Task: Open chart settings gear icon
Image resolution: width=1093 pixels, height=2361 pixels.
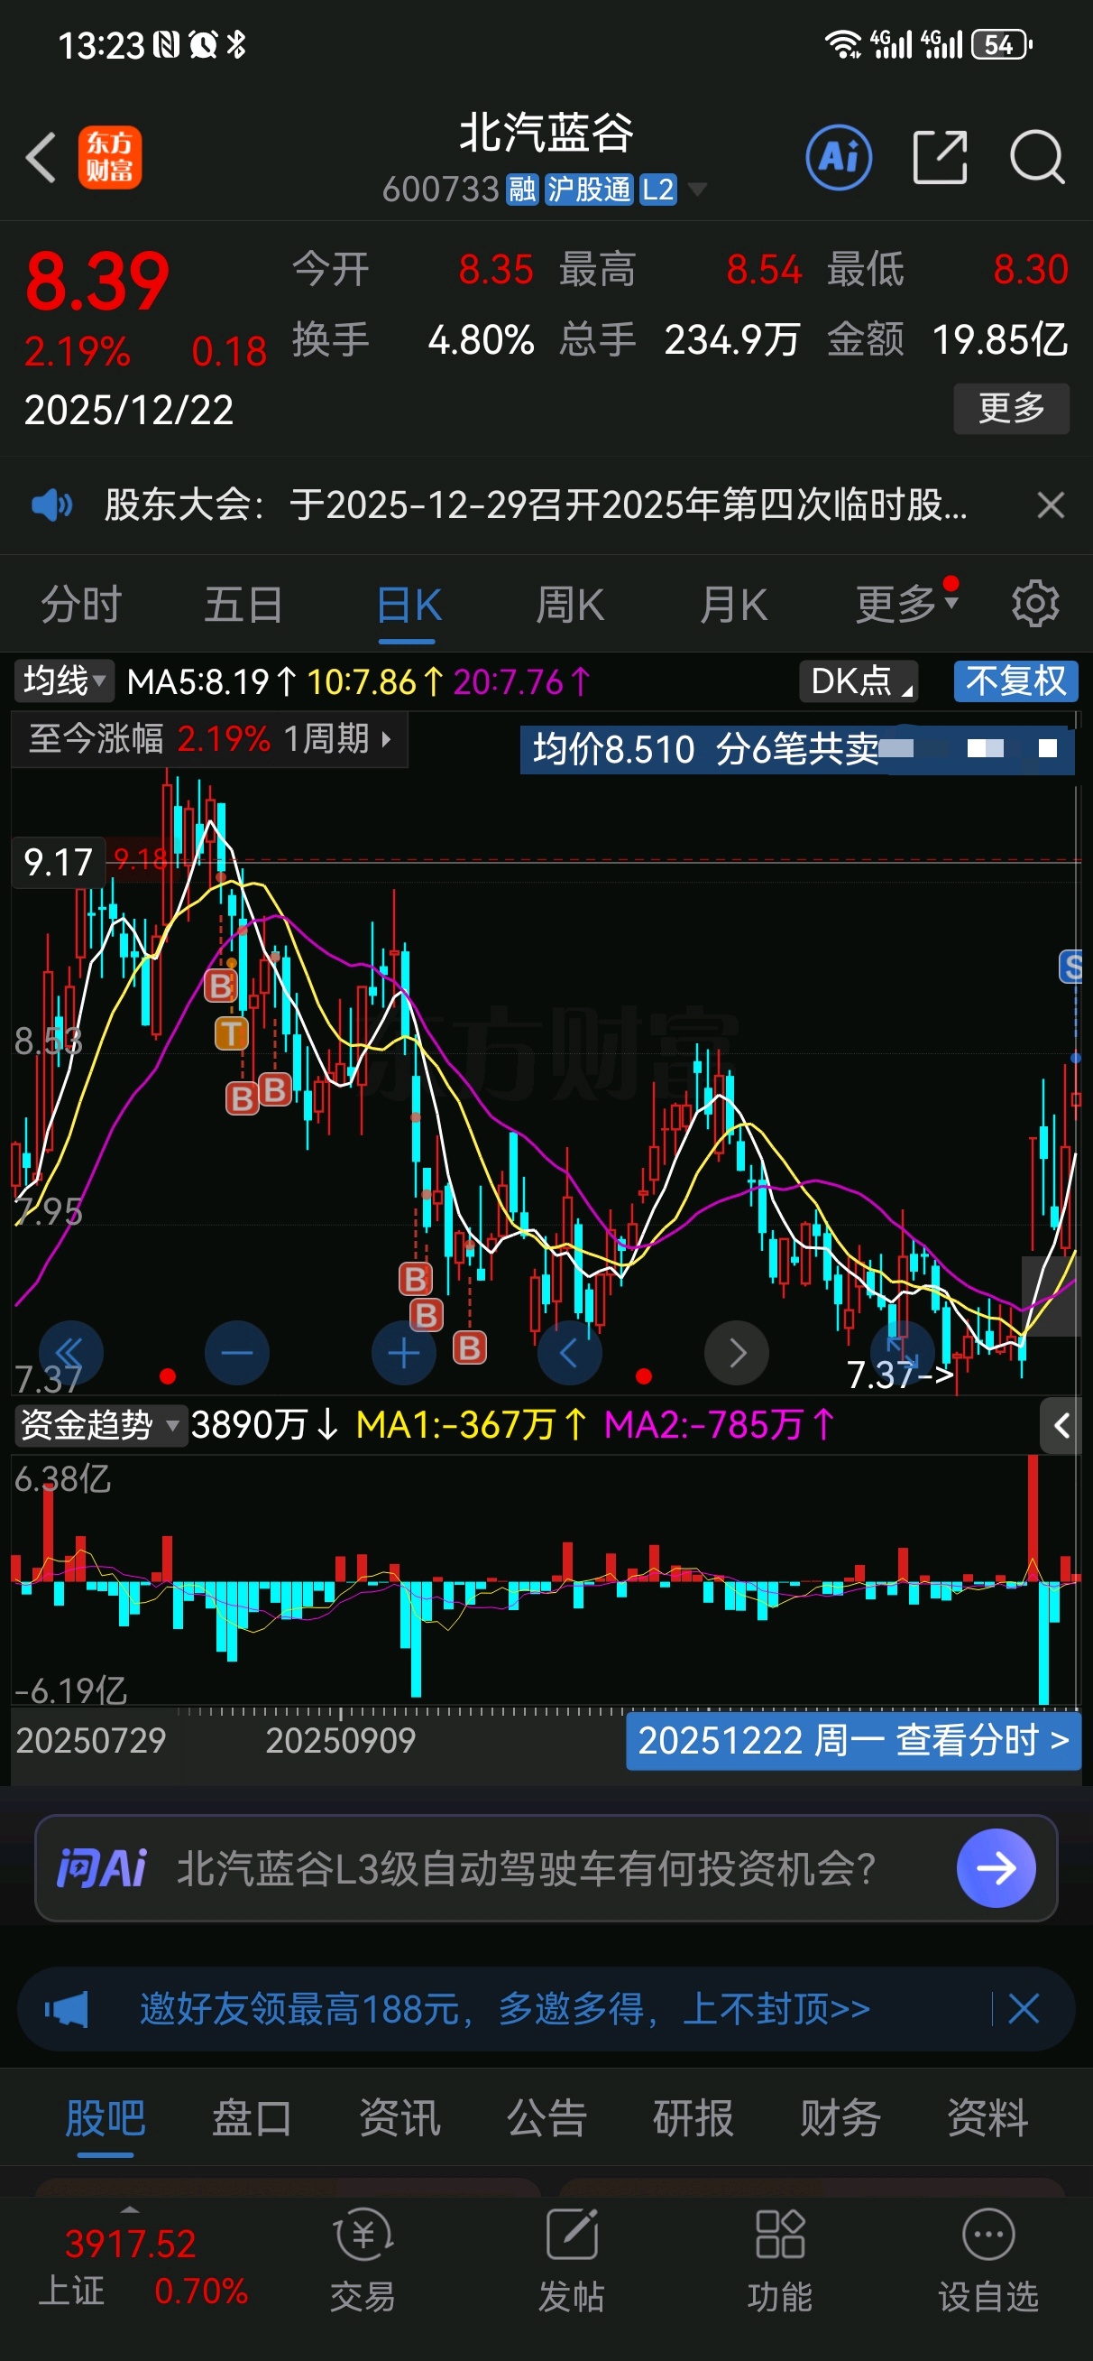Action: tap(1035, 603)
